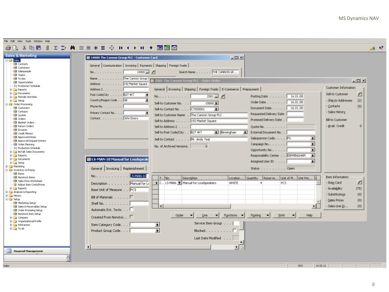Click the checkmark table toolbar icon
Image resolution: width=389 pixels, height=292 pixels.
coord(174,48)
